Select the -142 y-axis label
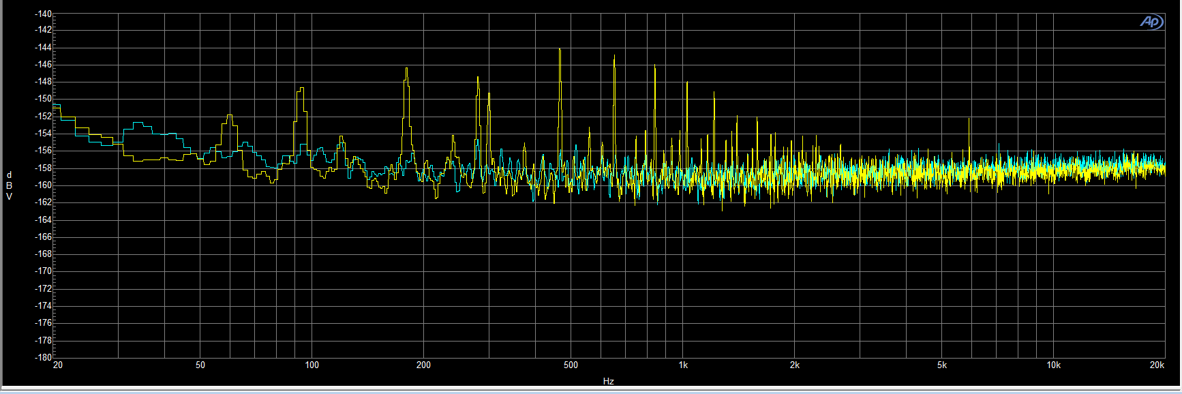This screenshot has height=394, width=1182. tap(43, 29)
